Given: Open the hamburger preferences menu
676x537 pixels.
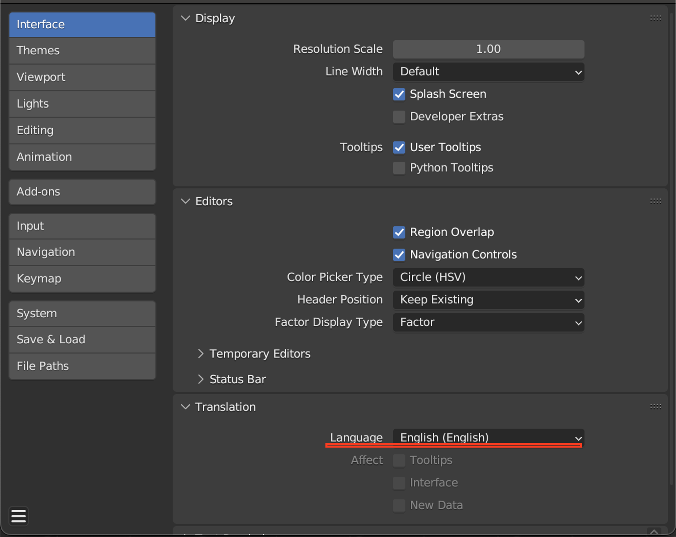Looking at the screenshot, I should tap(19, 516).
